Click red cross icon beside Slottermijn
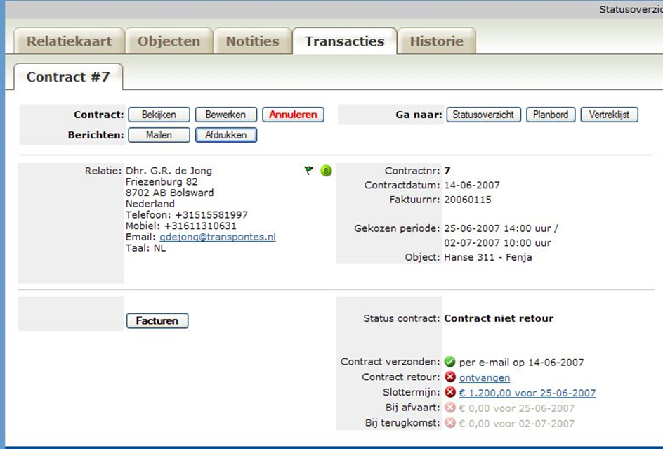This screenshot has height=449, width=663. click(x=450, y=393)
